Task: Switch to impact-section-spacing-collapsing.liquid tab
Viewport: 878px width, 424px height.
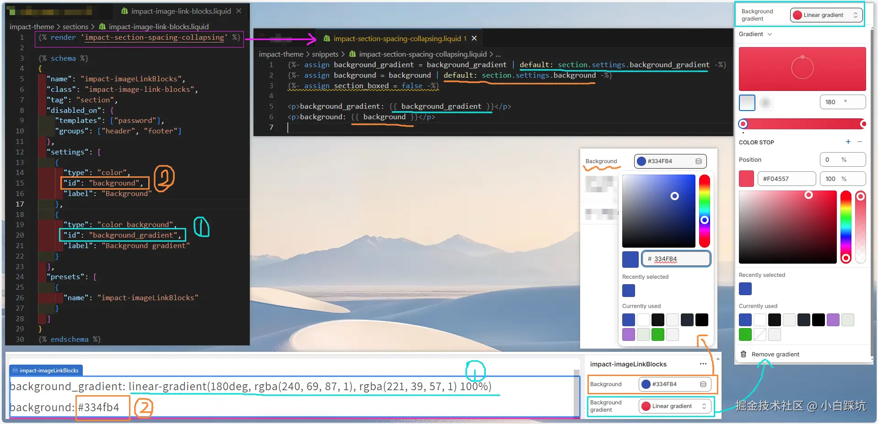Action: click(396, 38)
